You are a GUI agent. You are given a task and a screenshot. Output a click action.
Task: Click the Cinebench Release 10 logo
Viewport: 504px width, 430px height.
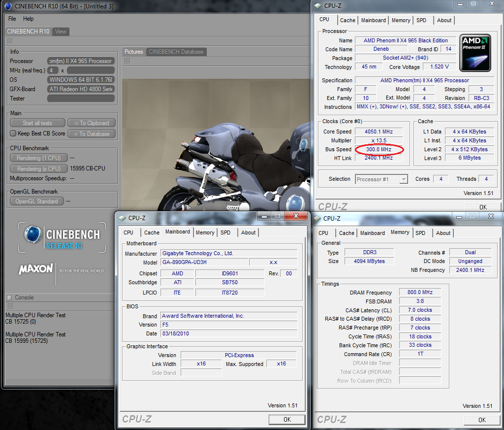[62, 237]
